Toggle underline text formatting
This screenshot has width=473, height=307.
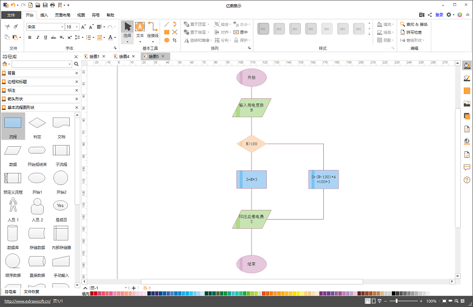[x=45, y=38]
